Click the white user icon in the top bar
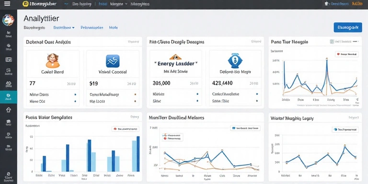 [326, 4]
